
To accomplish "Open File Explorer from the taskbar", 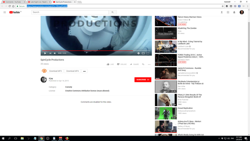I will pos(22,138).
